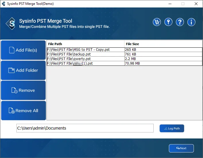203x158 pixels.
Task: Click the info about icon
Action: point(191,22)
